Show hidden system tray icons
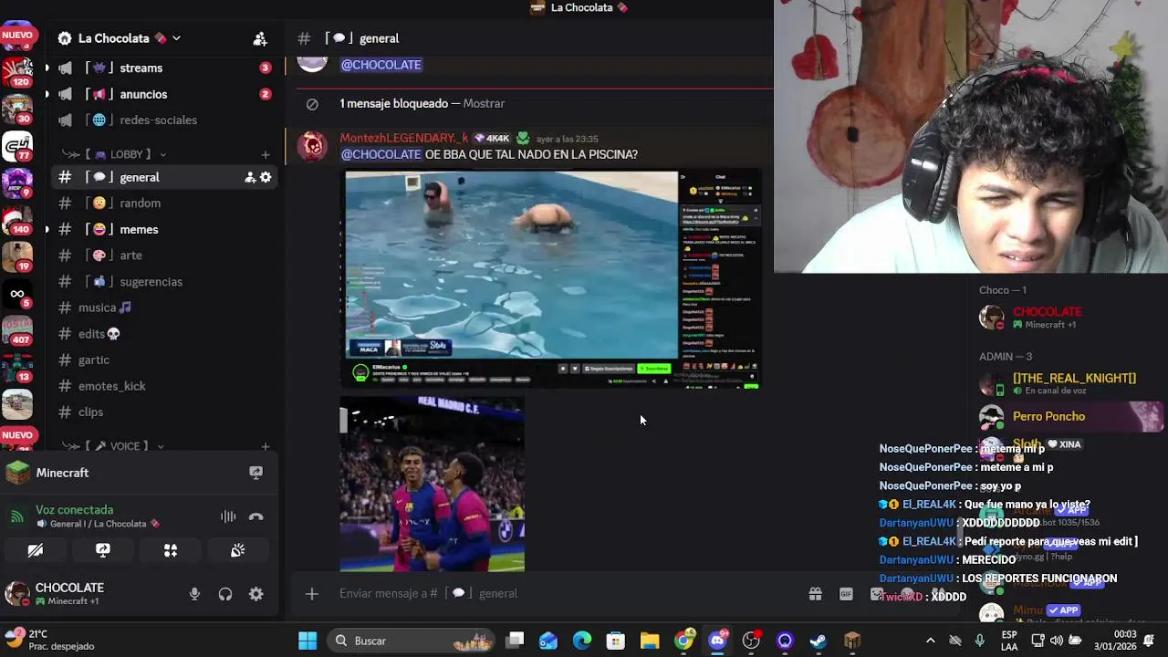The image size is (1168, 657). point(930,641)
